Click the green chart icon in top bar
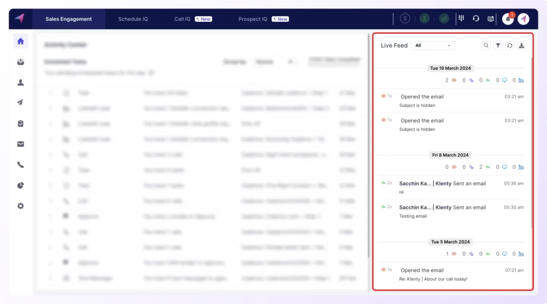 coord(444,19)
